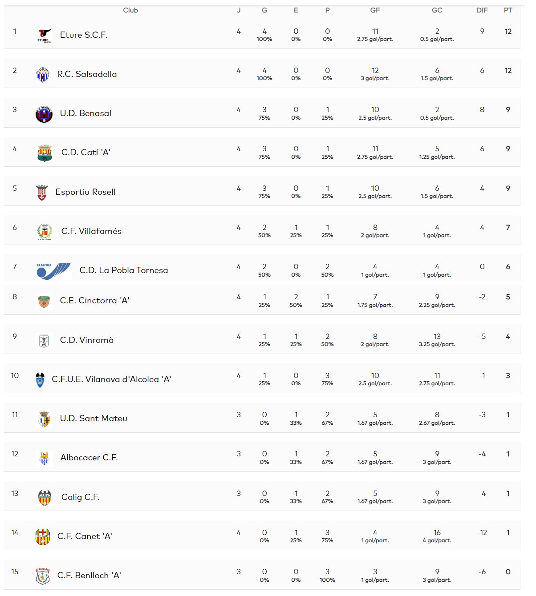Click the C.D. Catí 'A' shield logo

45,153
